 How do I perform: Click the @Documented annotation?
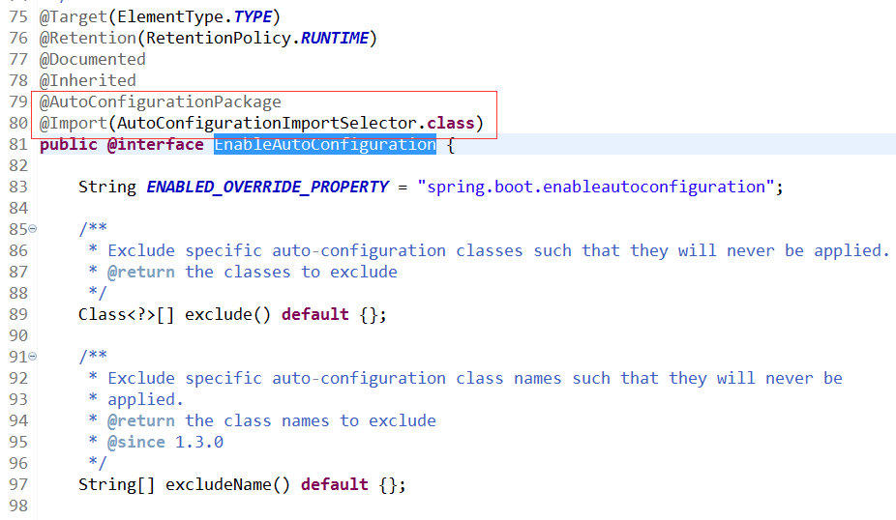93,59
